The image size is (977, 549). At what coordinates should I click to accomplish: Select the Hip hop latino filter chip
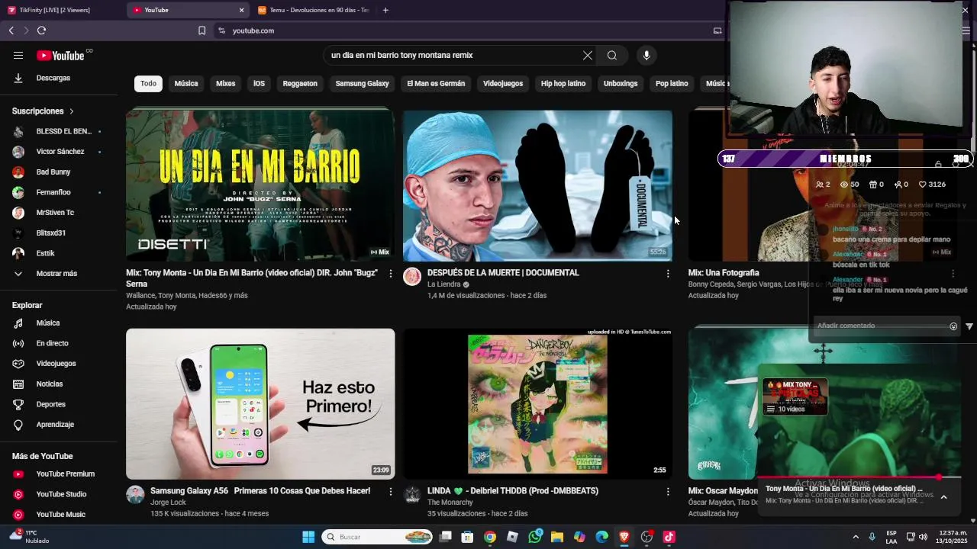[563, 84]
